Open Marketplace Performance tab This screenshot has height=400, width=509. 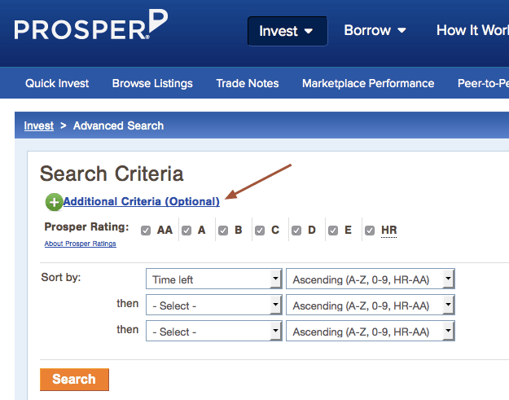coord(368,83)
